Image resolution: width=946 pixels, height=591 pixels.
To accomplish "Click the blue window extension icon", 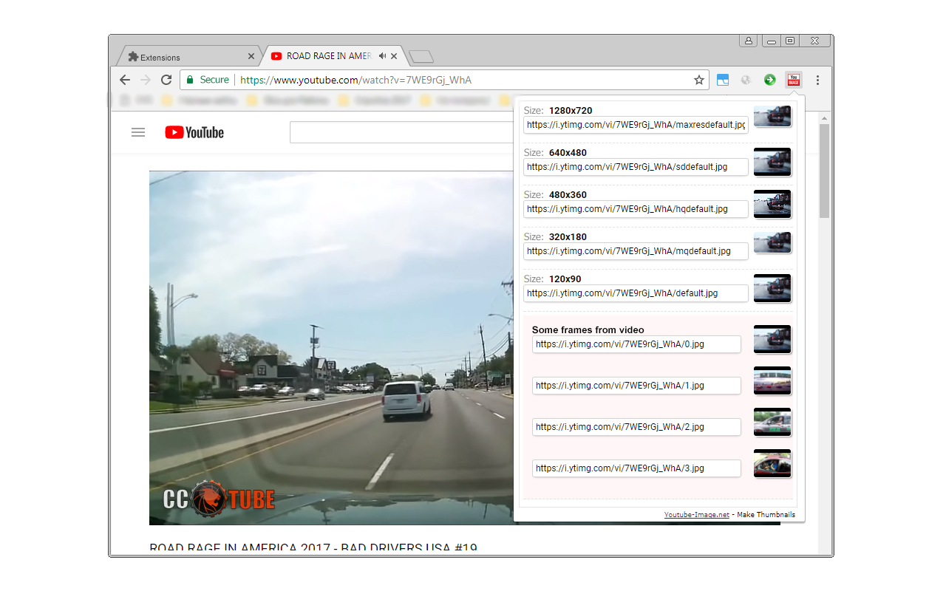I will (x=723, y=80).
